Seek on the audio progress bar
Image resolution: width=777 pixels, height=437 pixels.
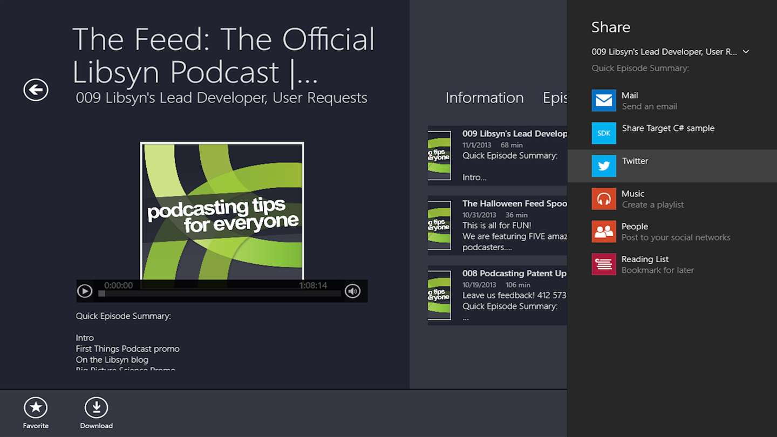coord(220,293)
